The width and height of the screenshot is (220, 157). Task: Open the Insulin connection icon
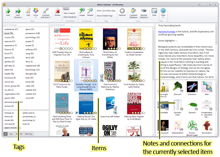192,125
